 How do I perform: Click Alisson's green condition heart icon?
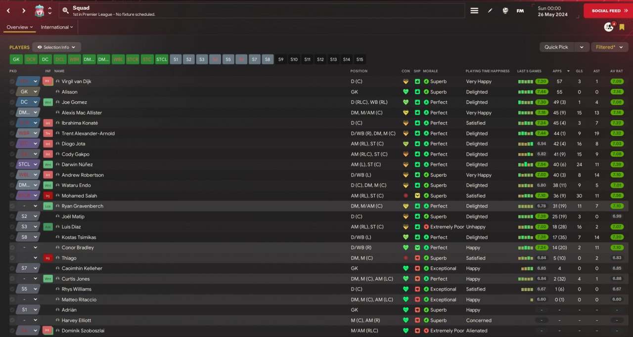(x=406, y=92)
